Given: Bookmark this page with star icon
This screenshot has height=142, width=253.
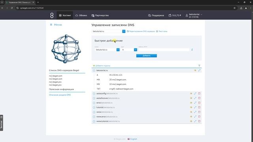Looking at the screenshot, I should pyautogui.click(x=234, y=8).
